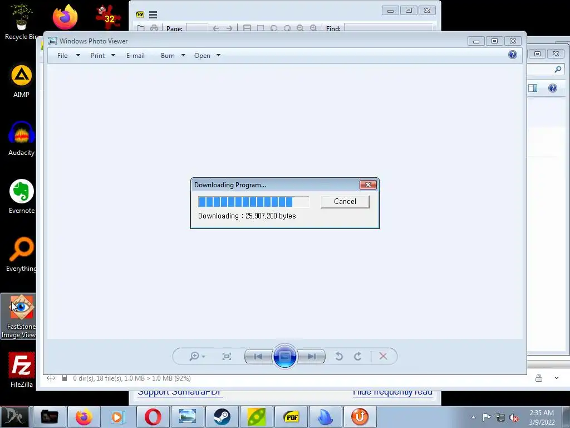Click E-mail in Photo Viewer toolbar
570x428 pixels.
coord(135,56)
